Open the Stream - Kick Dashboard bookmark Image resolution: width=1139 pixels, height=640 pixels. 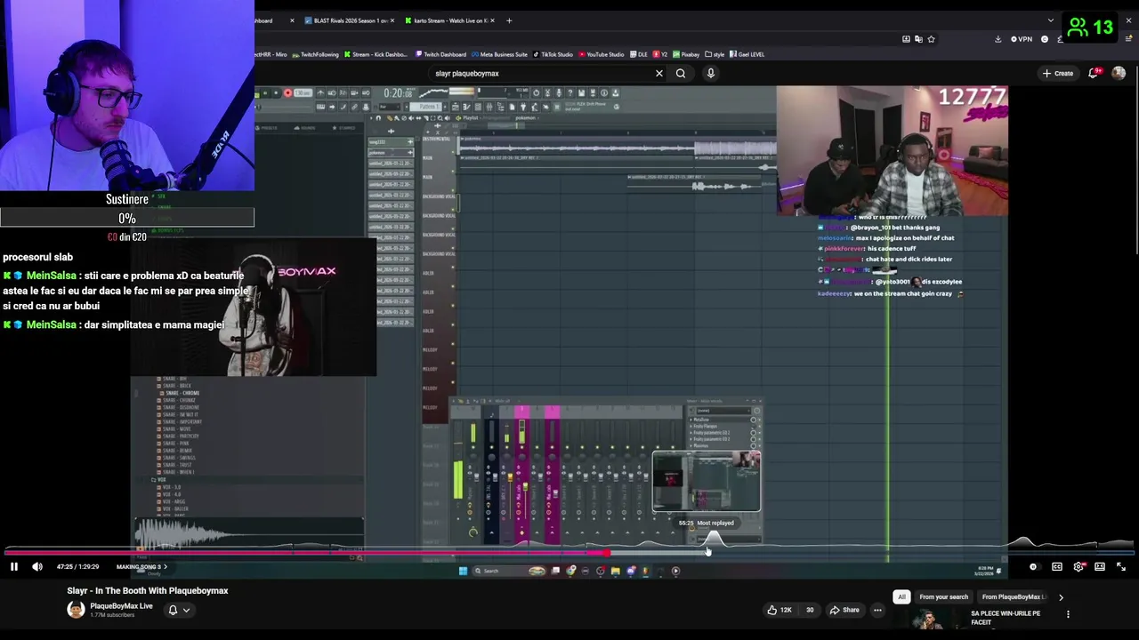pyautogui.click(x=376, y=54)
